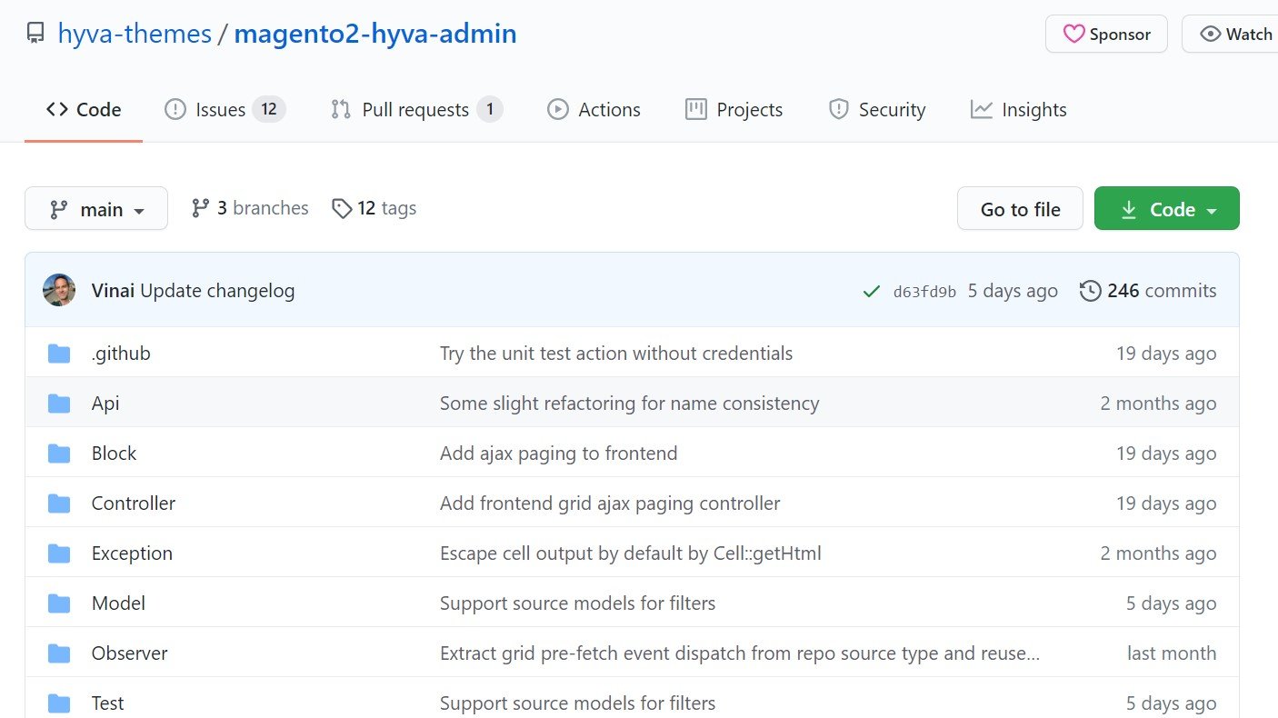1278x718 pixels.
Task: Click 'last month' in the Observer row
Action: tap(1172, 653)
